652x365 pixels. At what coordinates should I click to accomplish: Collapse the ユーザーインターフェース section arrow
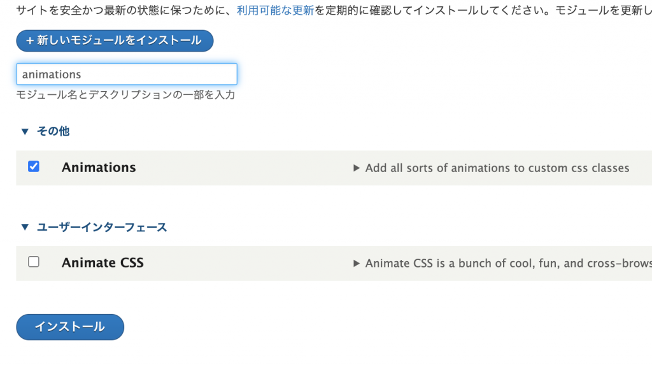click(25, 227)
